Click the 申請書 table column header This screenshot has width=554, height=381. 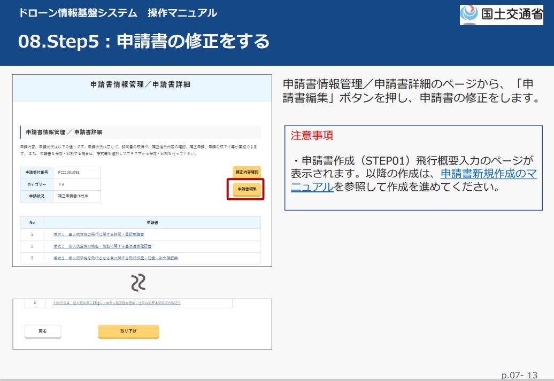point(152,222)
